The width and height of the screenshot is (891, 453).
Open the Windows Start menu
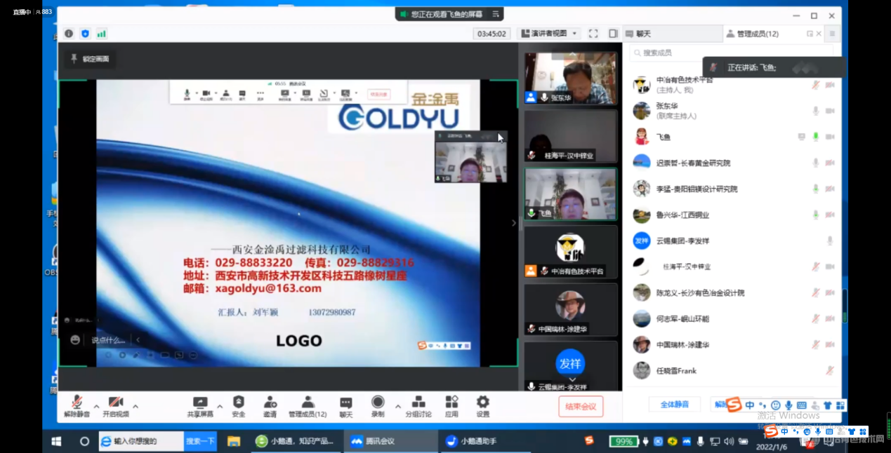(56, 441)
